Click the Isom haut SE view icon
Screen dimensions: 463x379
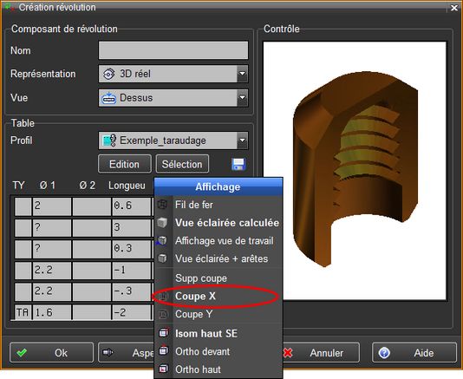click(164, 333)
